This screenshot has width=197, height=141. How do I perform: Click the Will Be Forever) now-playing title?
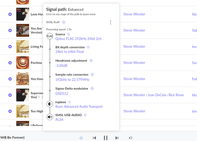tap(12, 138)
